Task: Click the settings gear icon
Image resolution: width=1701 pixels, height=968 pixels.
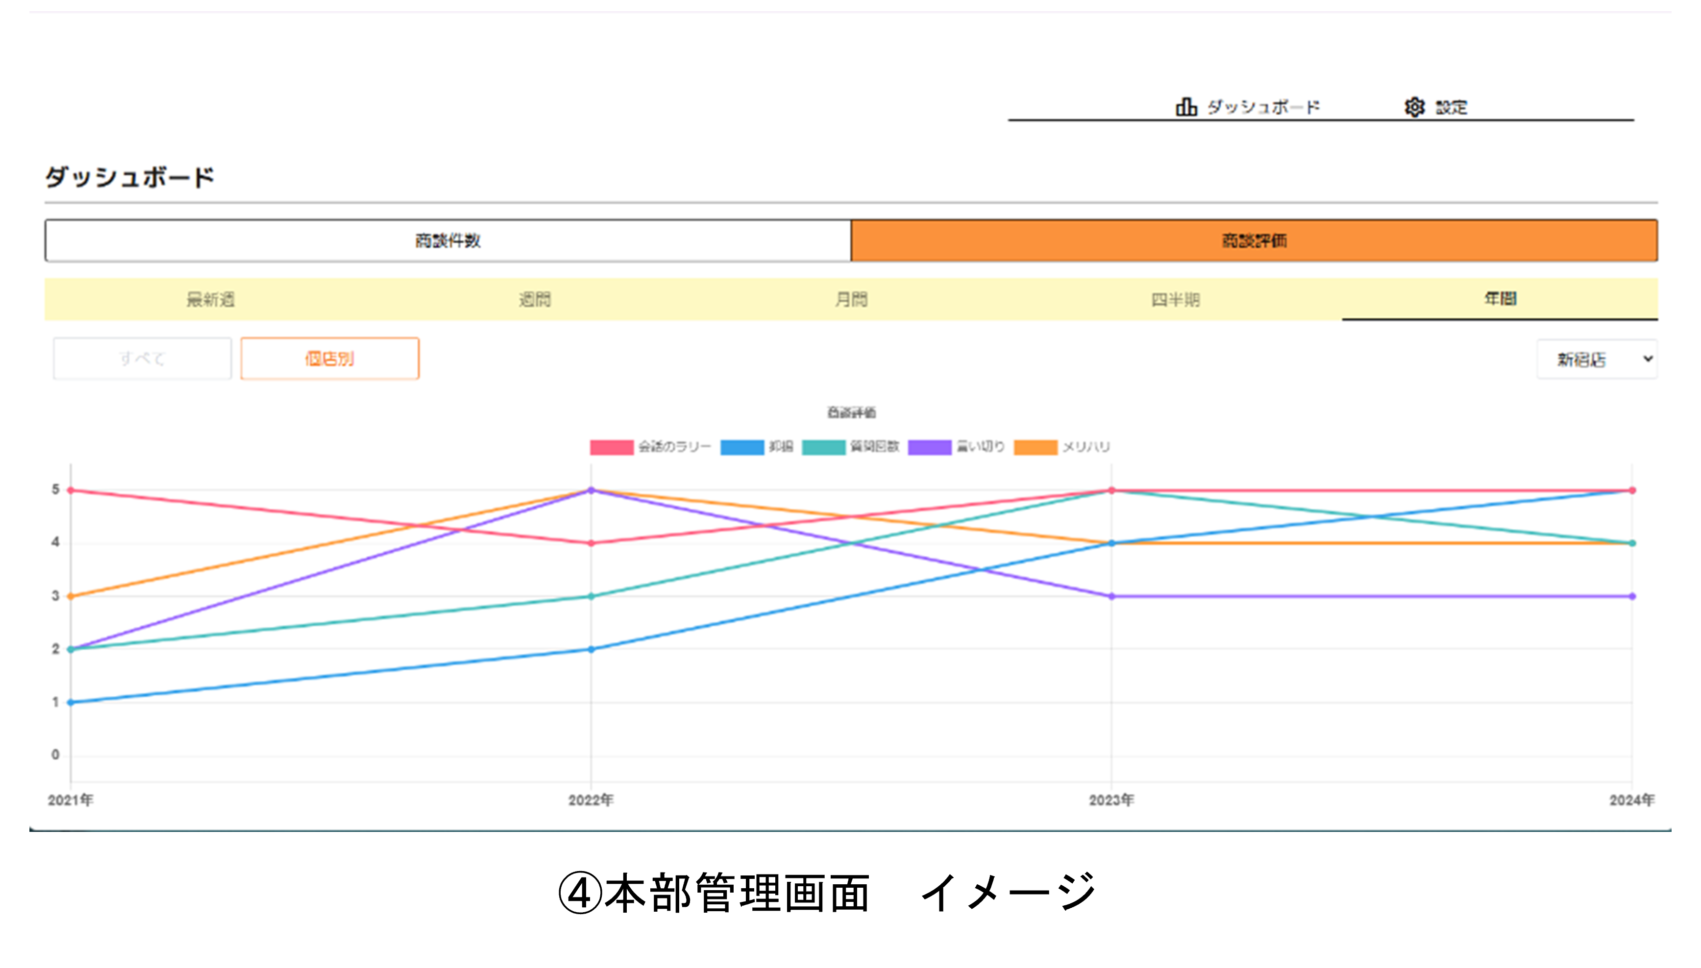Action: (x=1414, y=106)
